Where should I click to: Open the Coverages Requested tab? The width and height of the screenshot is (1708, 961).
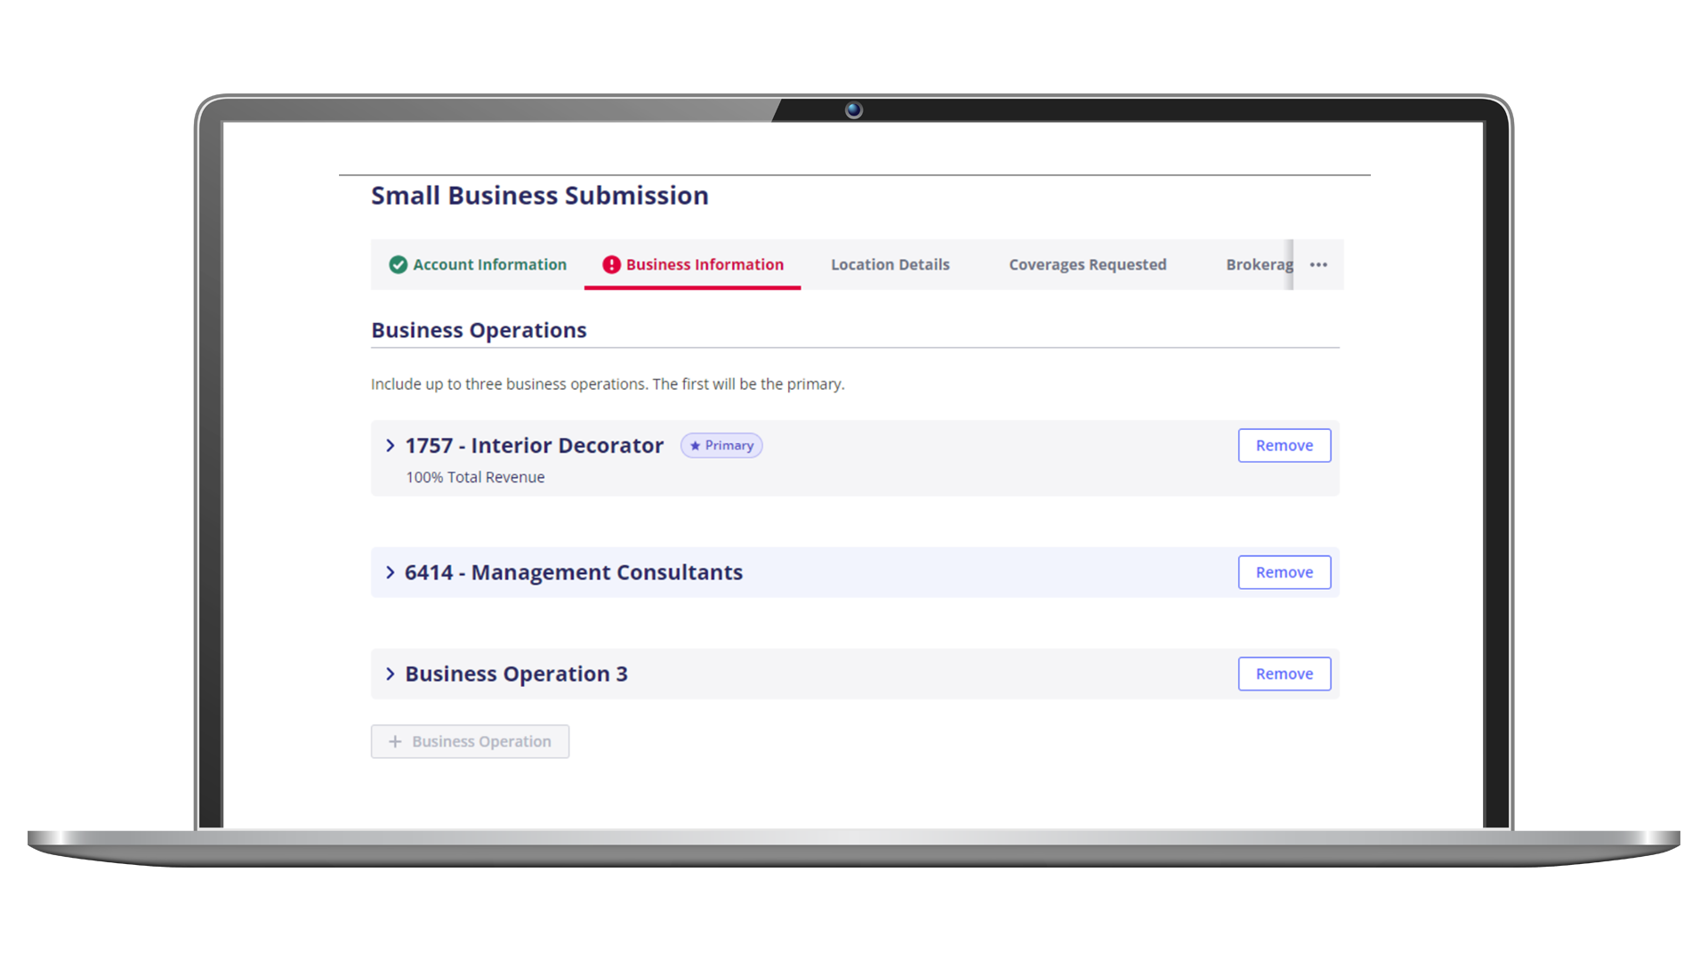[1087, 264]
